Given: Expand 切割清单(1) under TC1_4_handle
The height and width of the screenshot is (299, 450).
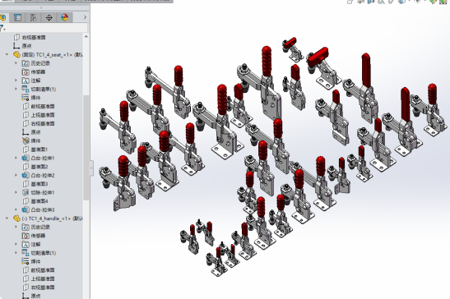Looking at the screenshot, I should pyautogui.click(x=16, y=253).
